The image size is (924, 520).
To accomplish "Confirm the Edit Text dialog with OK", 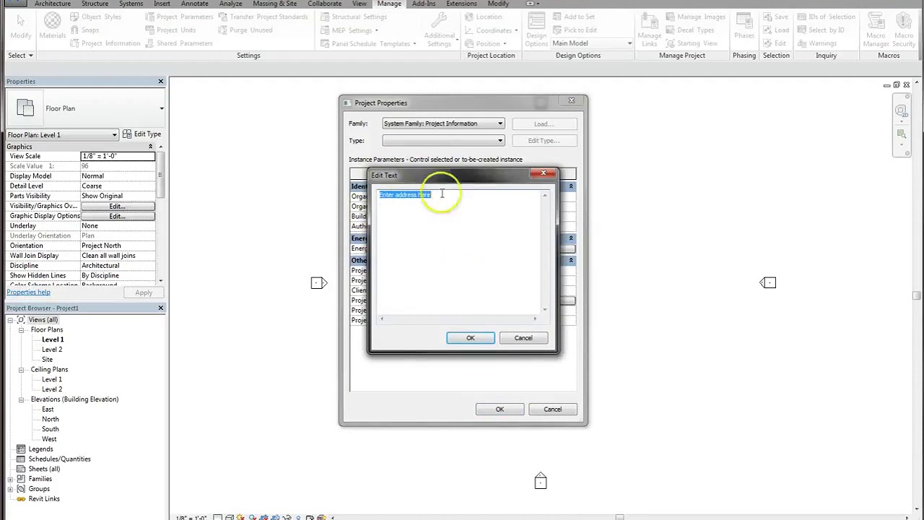I will pos(471,338).
